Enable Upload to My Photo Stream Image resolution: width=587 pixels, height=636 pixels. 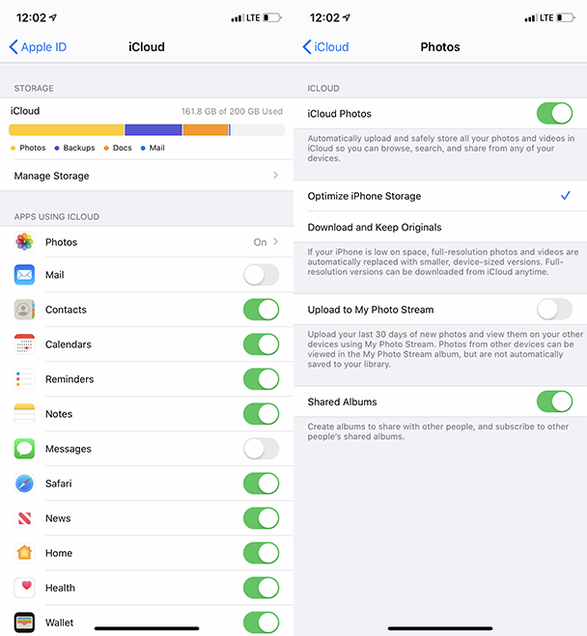pos(554,310)
